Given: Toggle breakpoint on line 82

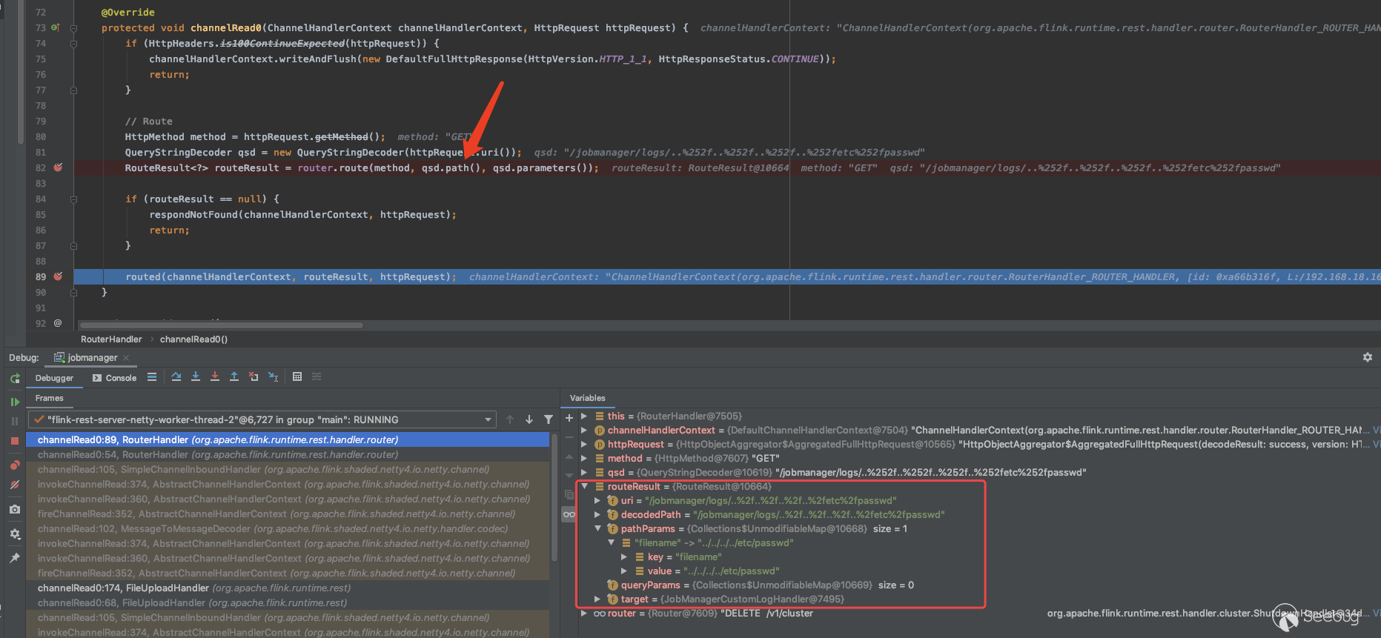Looking at the screenshot, I should pos(58,167).
